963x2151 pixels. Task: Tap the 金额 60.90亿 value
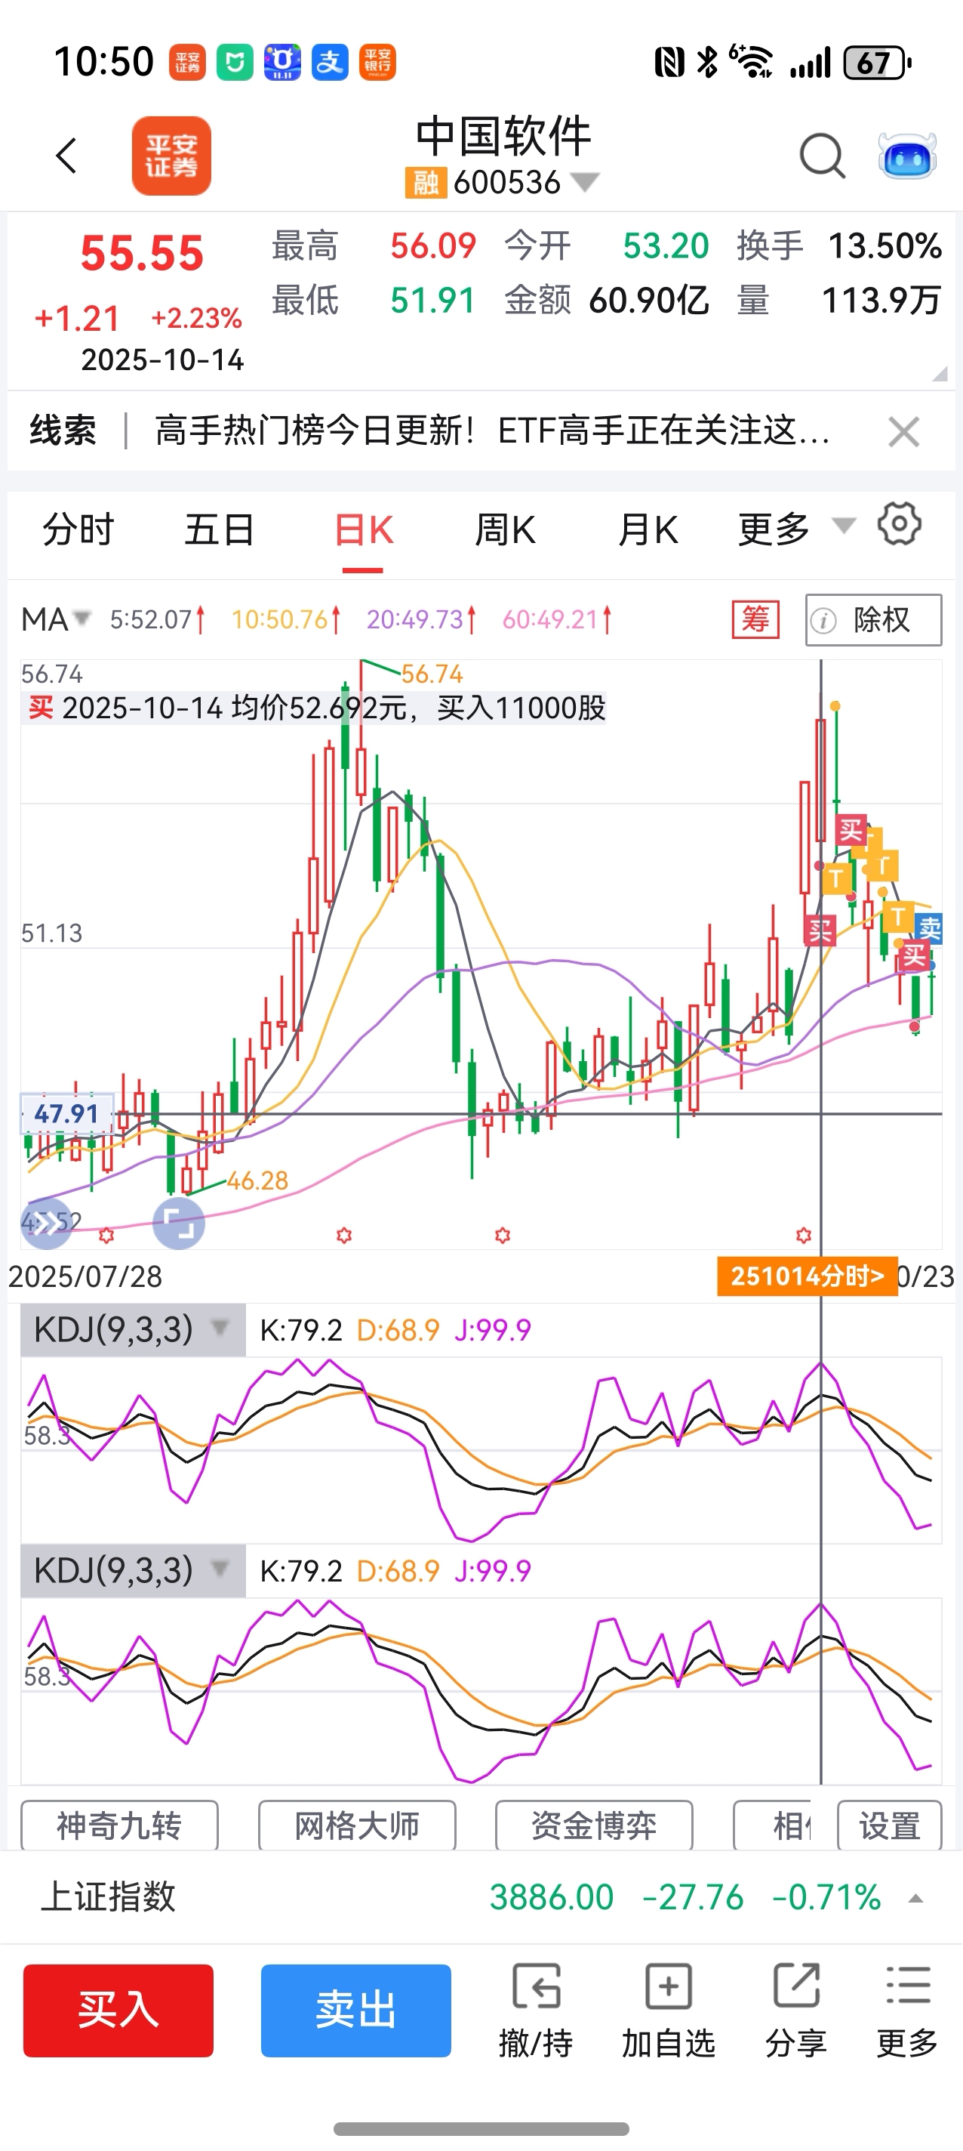[x=648, y=301]
